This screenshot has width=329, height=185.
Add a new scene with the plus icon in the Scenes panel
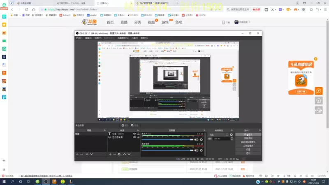click(77, 154)
